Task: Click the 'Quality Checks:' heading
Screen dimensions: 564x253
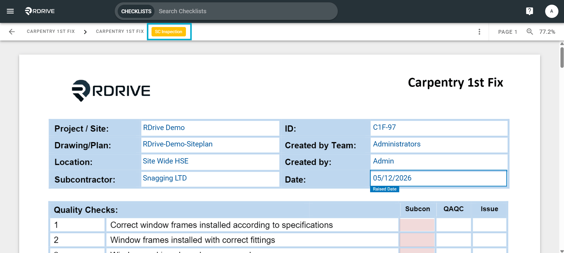Action: tap(86, 210)
